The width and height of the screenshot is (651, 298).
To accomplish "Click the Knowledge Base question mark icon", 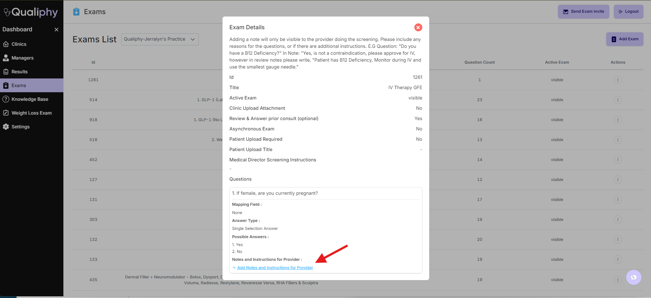I will tap(6, 99).
